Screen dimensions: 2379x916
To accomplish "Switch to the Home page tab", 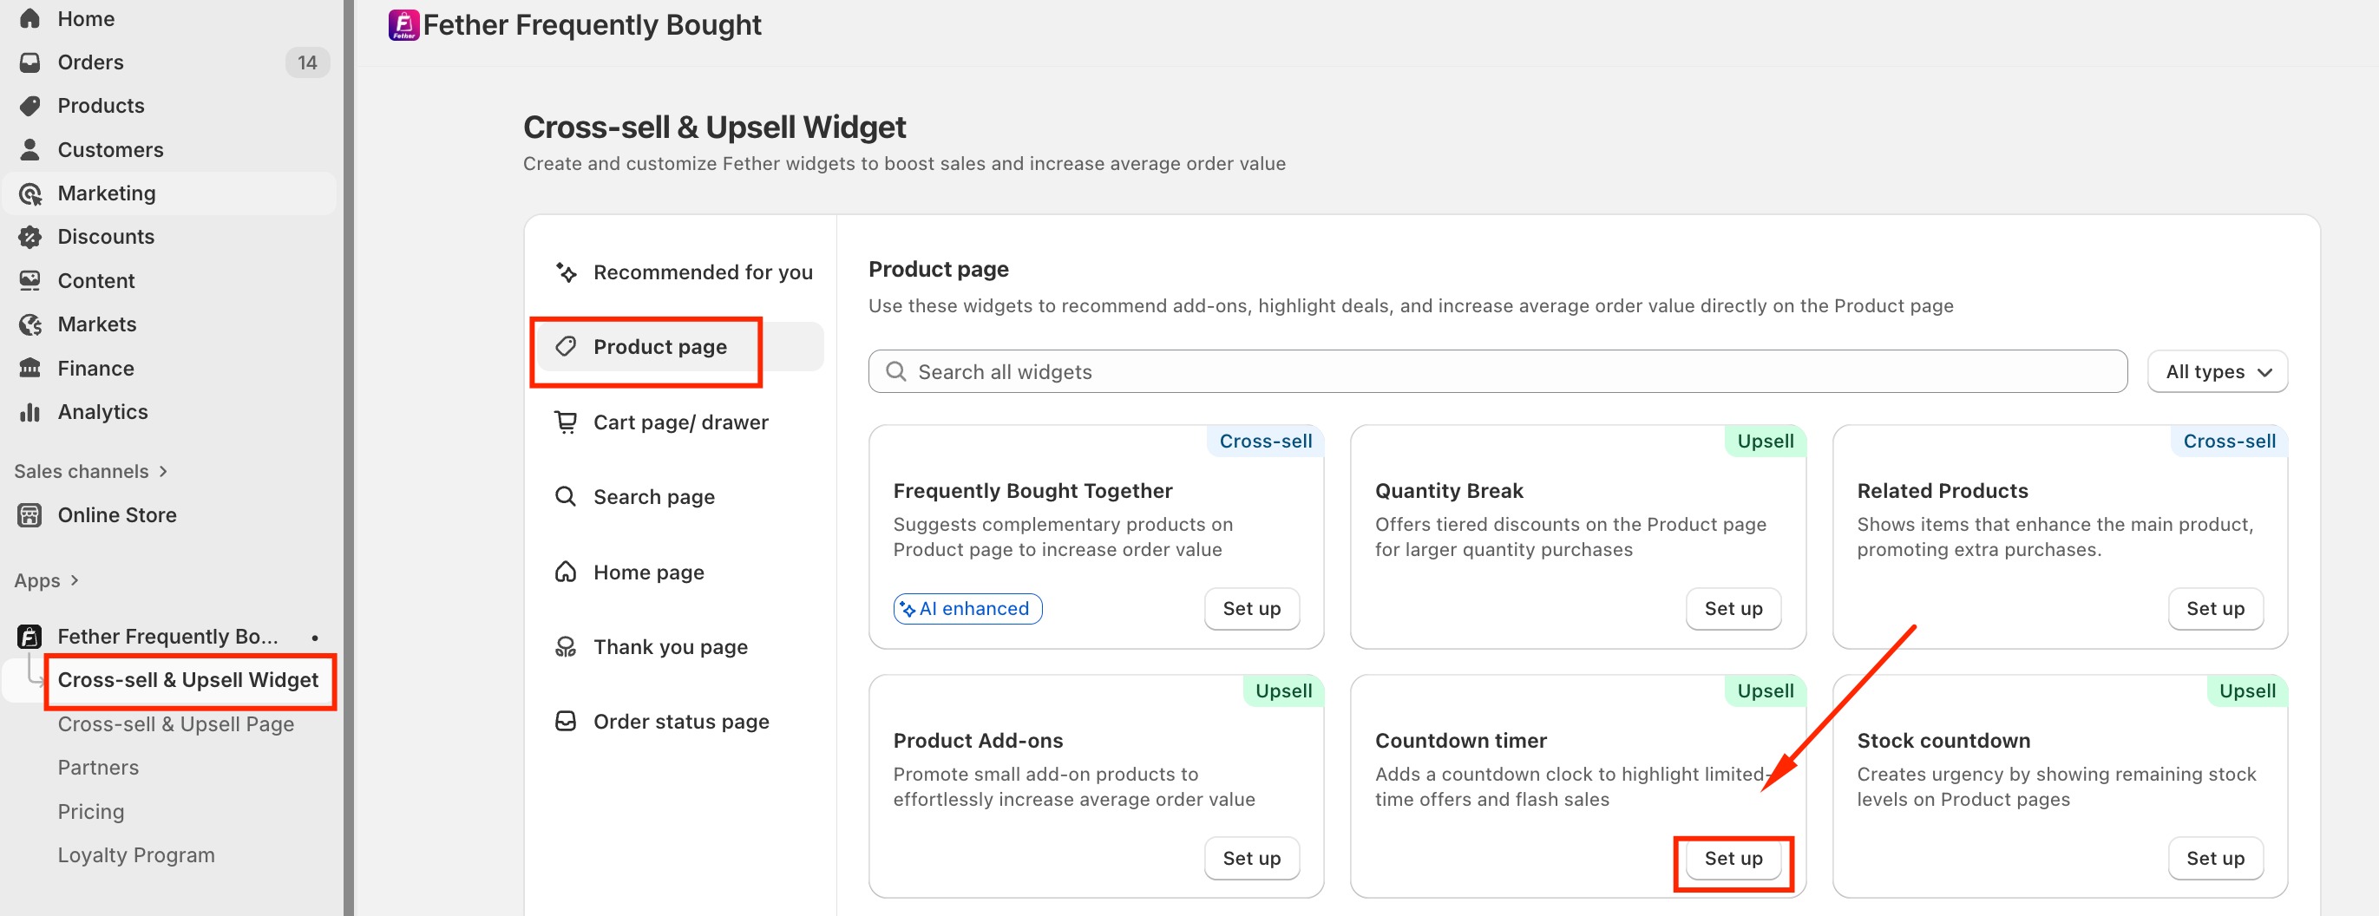I will coord(682,572).
